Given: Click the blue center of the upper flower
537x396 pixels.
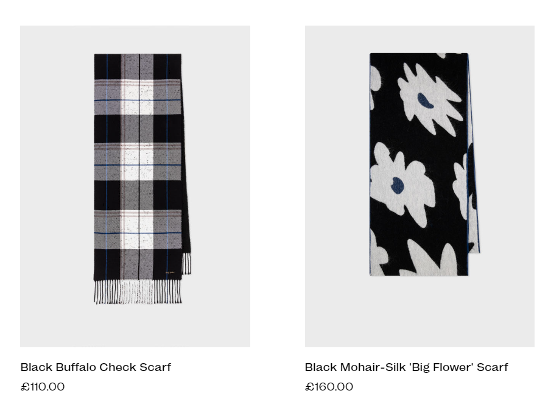Looking at the screenshot, I should pyautogui.click(x=425, y=101).
